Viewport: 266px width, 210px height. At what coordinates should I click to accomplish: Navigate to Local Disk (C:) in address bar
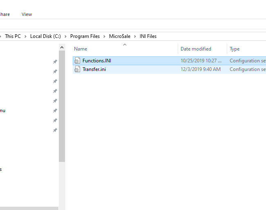click(45, 36)
